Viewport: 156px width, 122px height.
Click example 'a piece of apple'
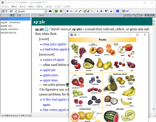[54, 60]
